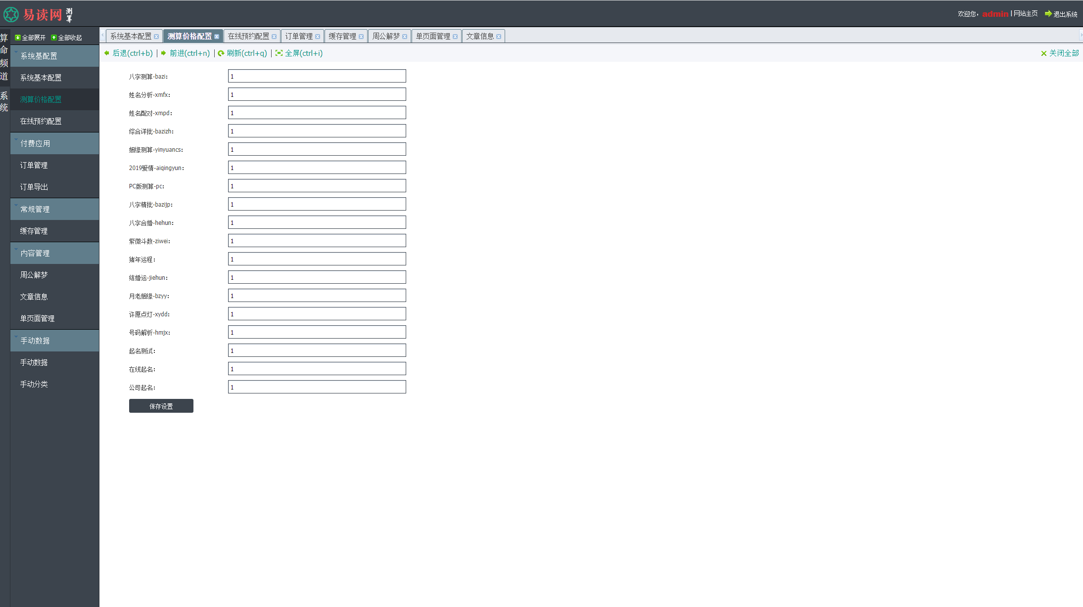The width and height of the screenshot is (1083, 607).
Task: Open the 网站主页 link
Action: coord(1026,14)
